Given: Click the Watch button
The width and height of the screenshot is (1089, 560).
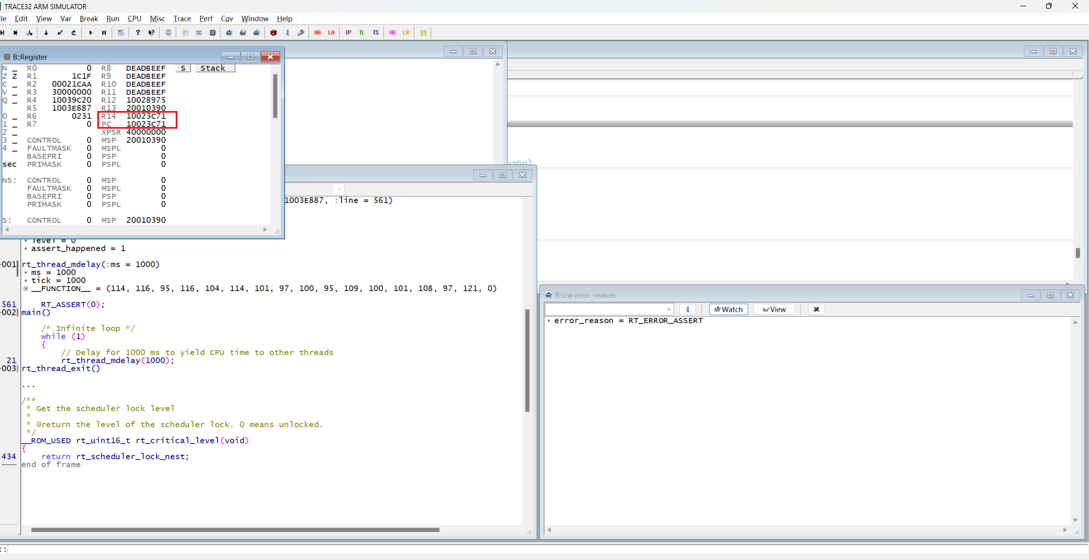Looking at the screenshot, I should point(728,309).
